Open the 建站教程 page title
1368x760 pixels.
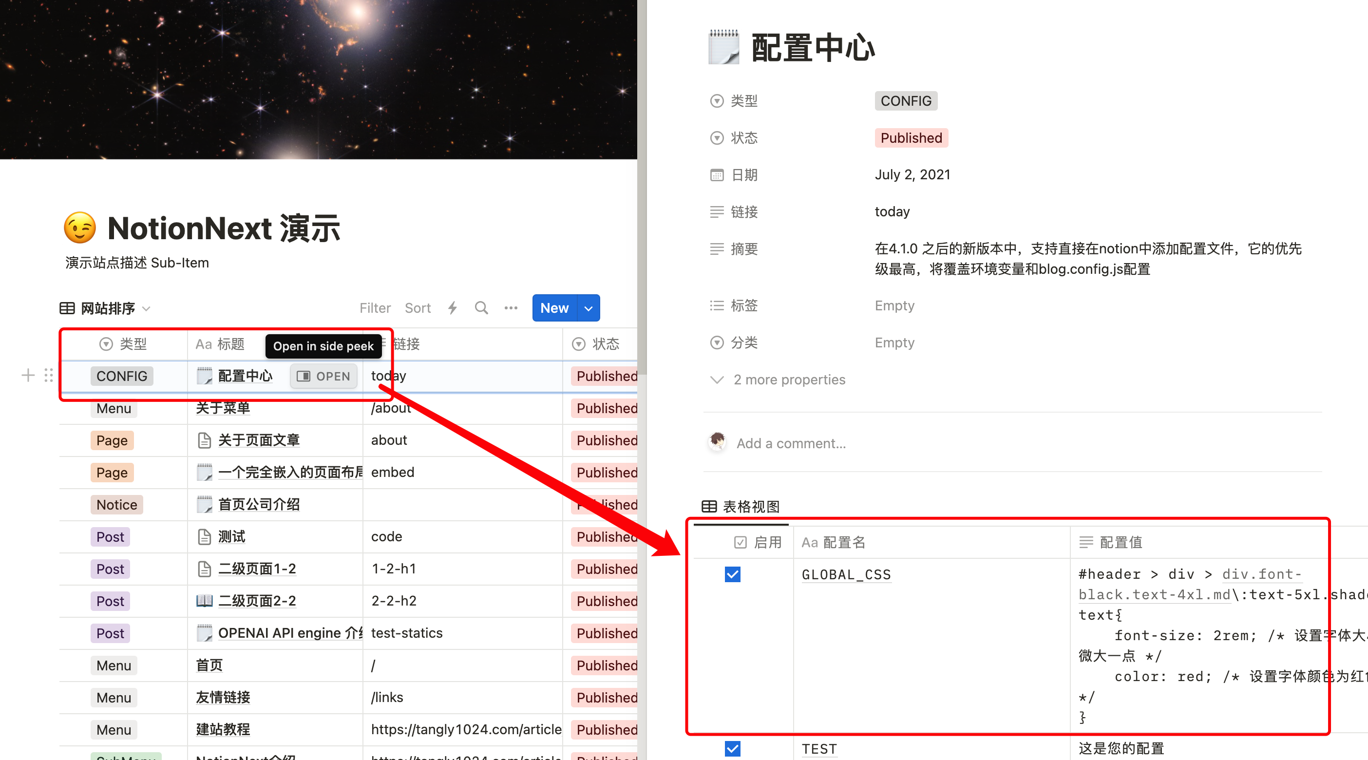pyautogui.click(x=223, y=730)
